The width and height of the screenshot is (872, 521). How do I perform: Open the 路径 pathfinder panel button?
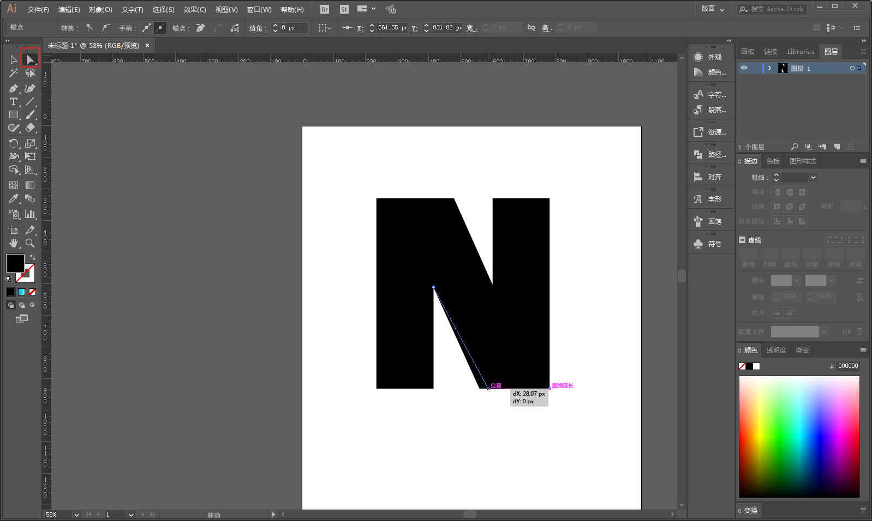pos(709,155)
